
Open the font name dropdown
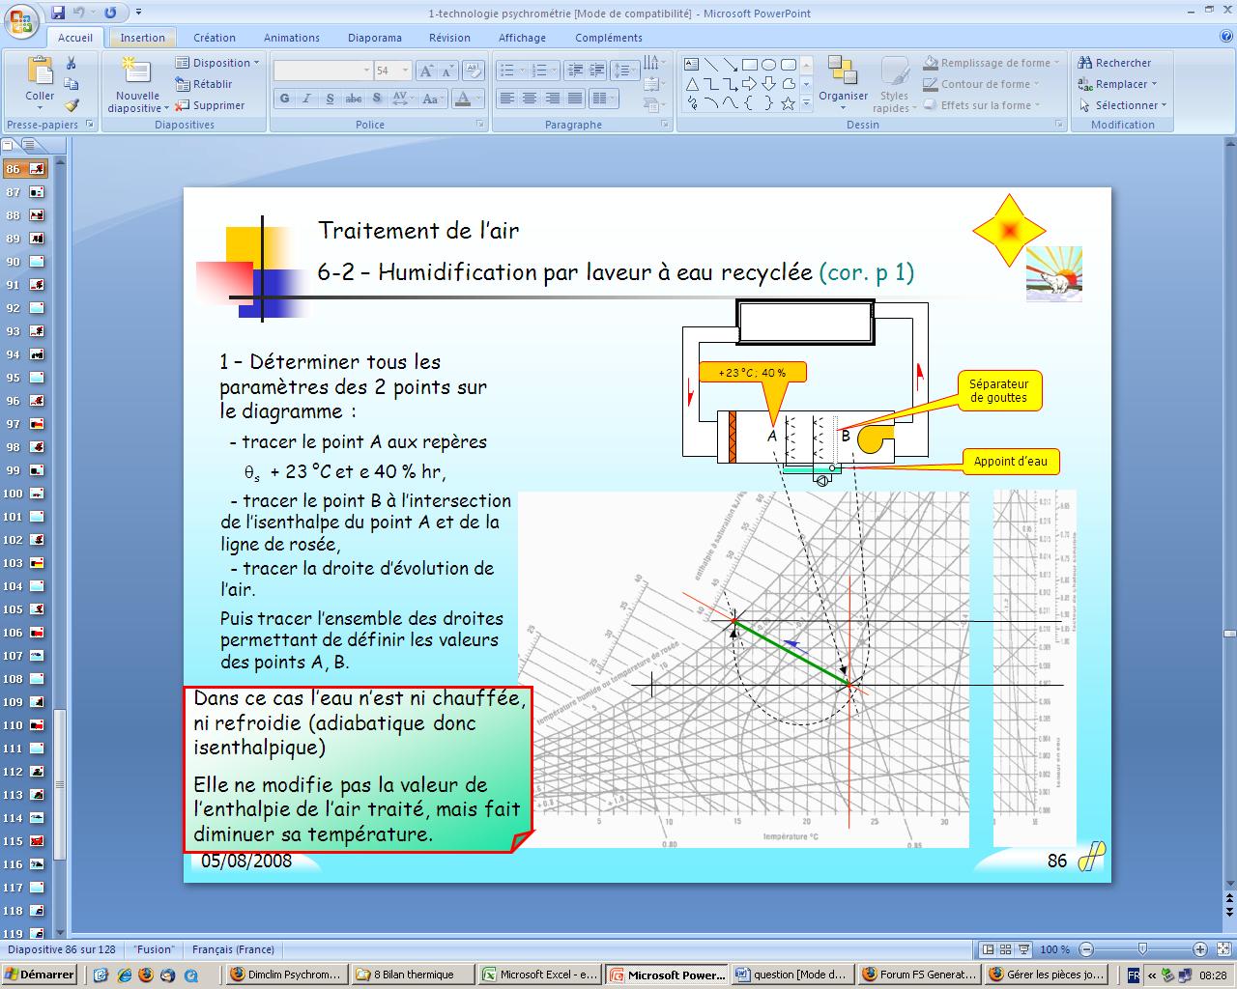click(x=366, y=71)
